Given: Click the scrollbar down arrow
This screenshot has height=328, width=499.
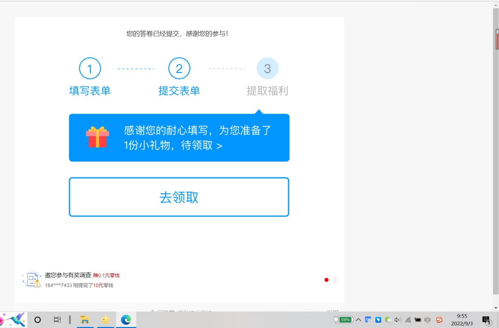Looking at the screenshot, I should [496, 308].
